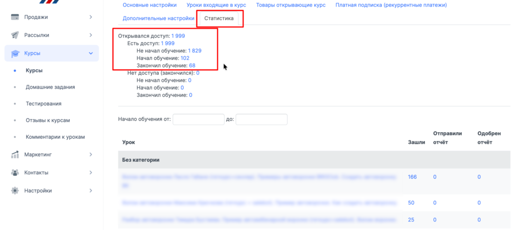The width and height of the screenshot is (525, 230).
Task: Collapse the Курсы menu chevron
Action: coord(91,53)
